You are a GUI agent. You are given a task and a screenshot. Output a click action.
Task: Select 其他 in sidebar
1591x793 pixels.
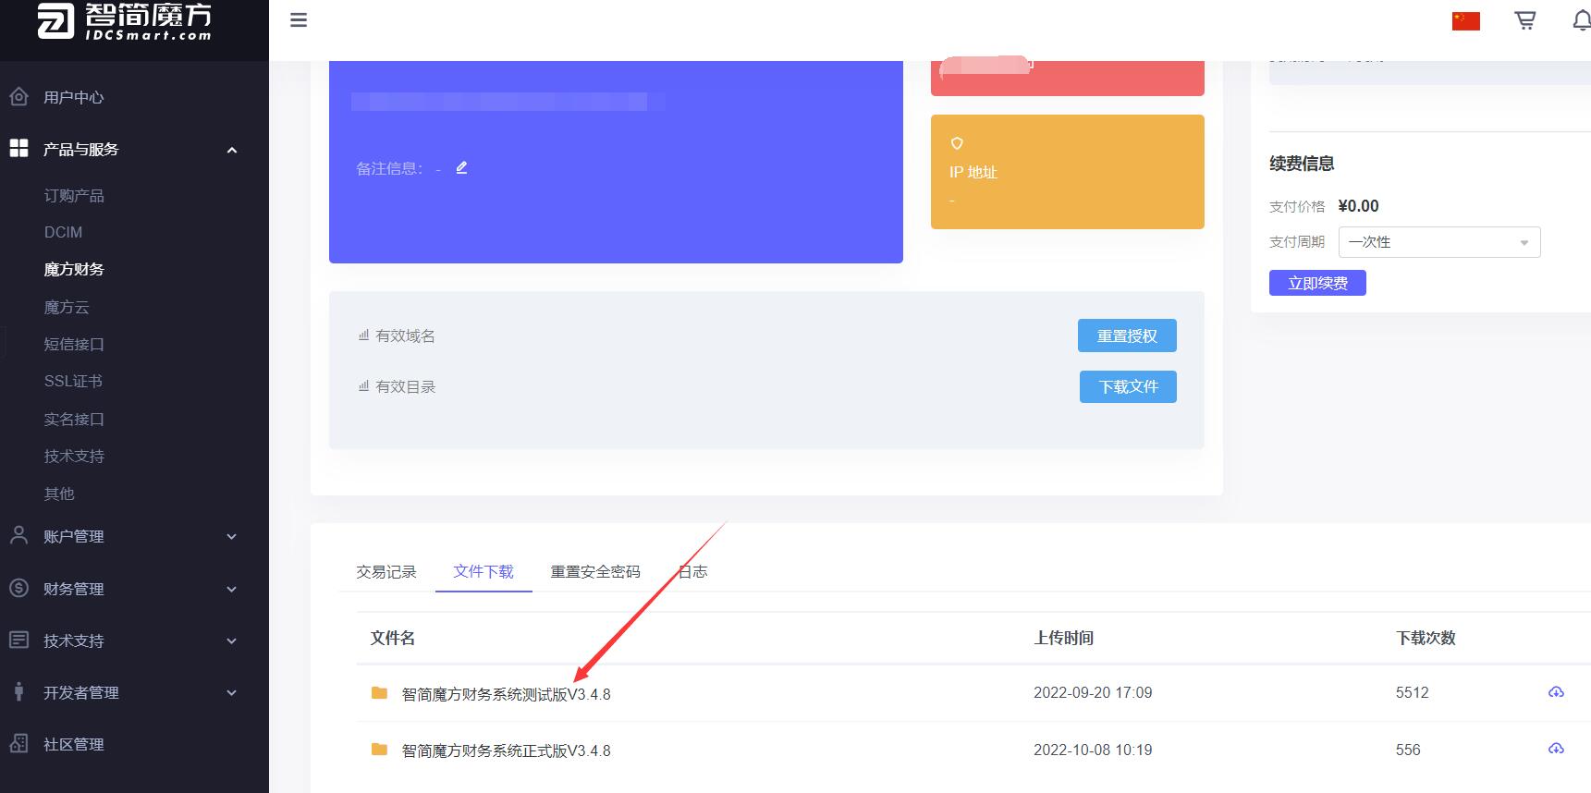59,494
